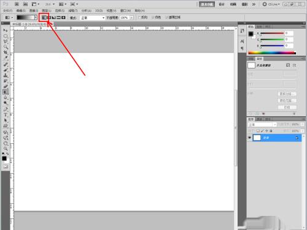Toggle the 反向 (Reverse) checkbox

(139, 18)
